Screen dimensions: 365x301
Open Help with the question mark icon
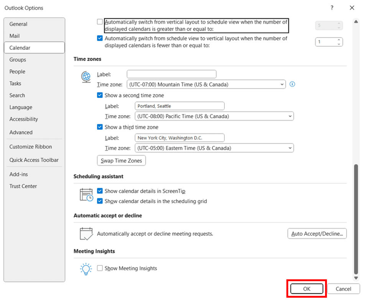click(332, 8)
